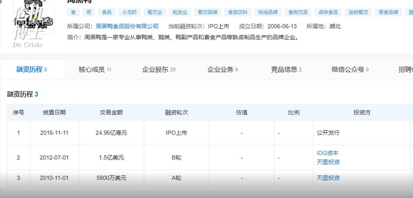Click the 食品 category tag

106,12
